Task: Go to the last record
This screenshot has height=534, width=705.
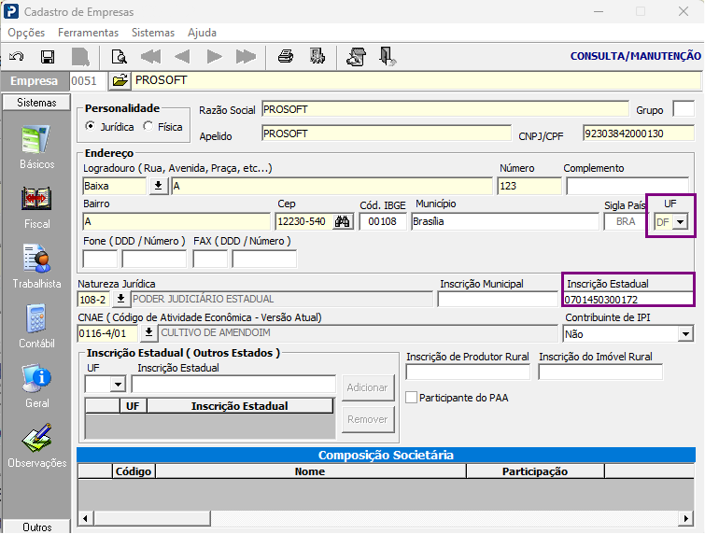Action: point(246,57)
